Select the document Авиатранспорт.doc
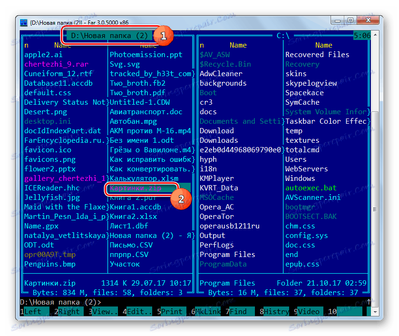The image size is (399, 336). click(x=146, y=112)
